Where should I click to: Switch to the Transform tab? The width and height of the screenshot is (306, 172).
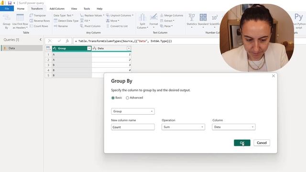click(37, 9)
